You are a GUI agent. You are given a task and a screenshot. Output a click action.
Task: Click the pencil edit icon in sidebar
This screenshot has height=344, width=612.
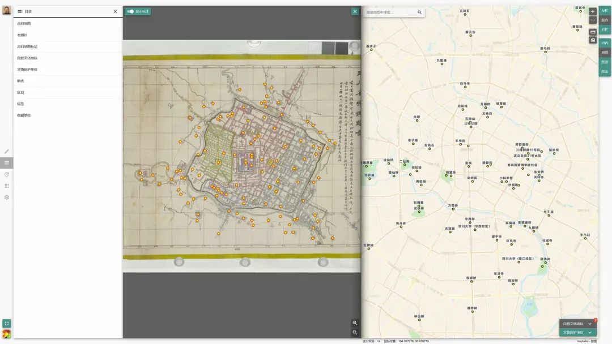7,152
